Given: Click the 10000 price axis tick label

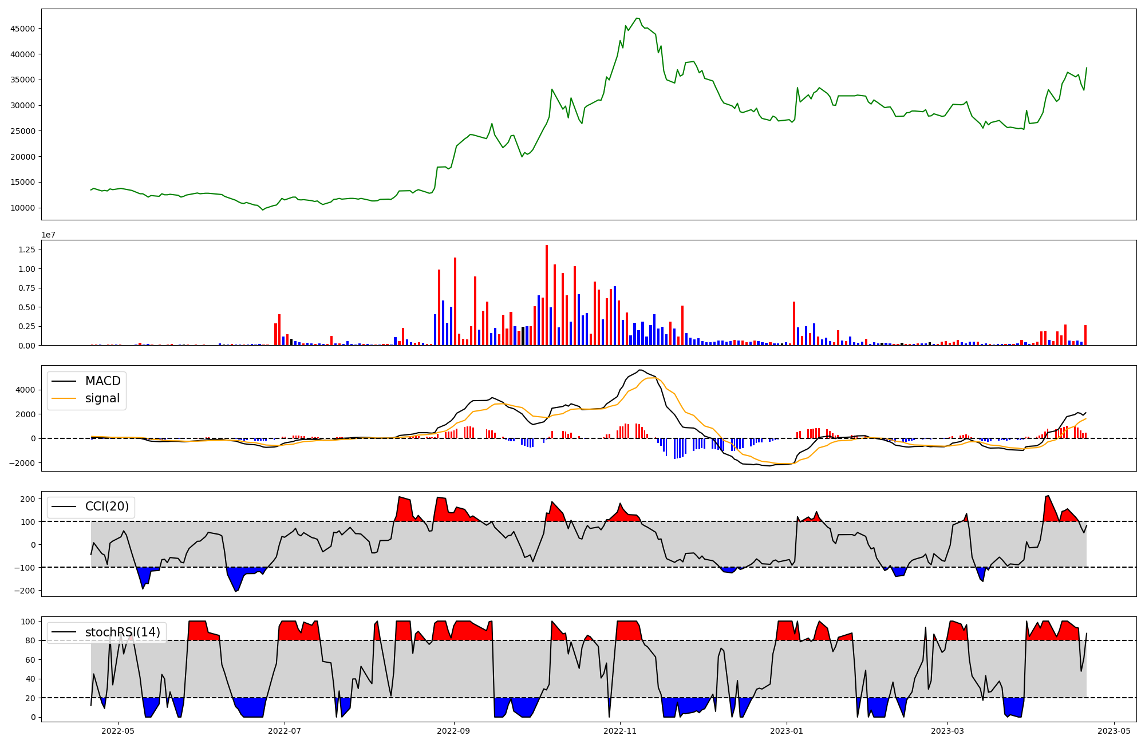Looking at the screenshot, I should (23, 208).
